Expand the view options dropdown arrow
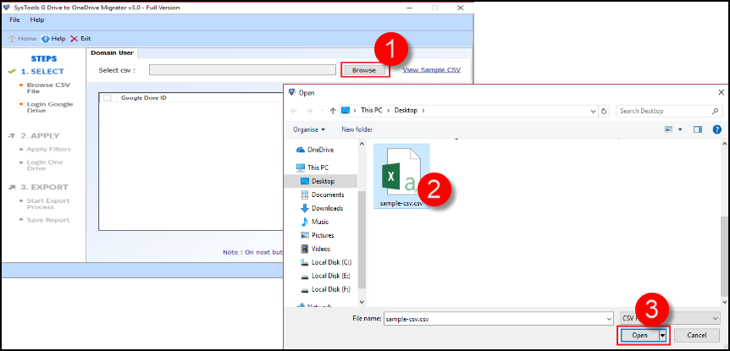Screen dimensions: 730x351 680,129
